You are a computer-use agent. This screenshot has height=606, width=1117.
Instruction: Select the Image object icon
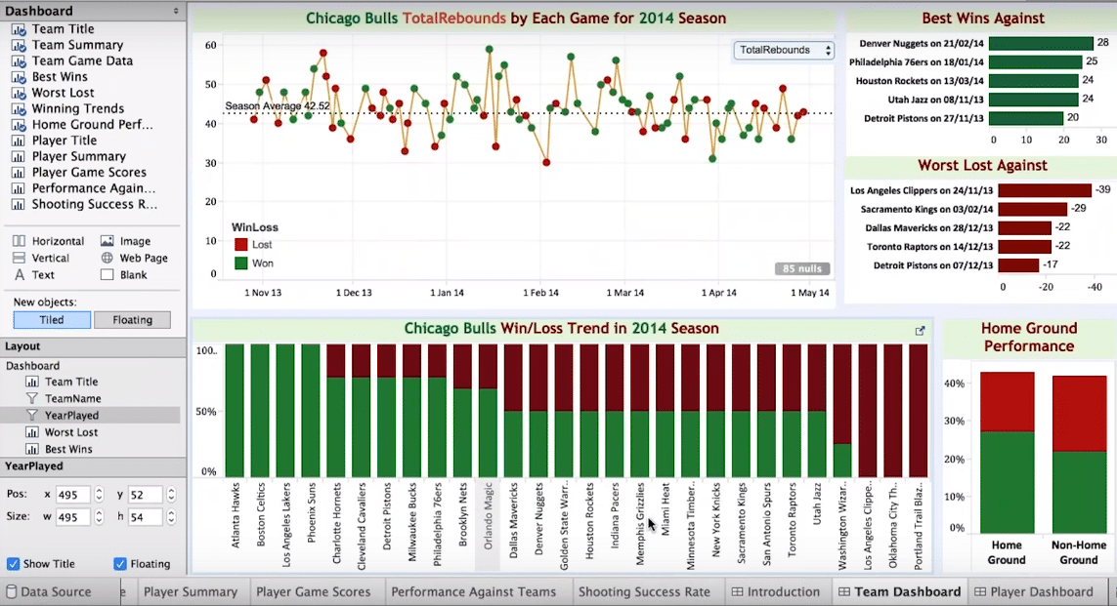coord(107,241)
